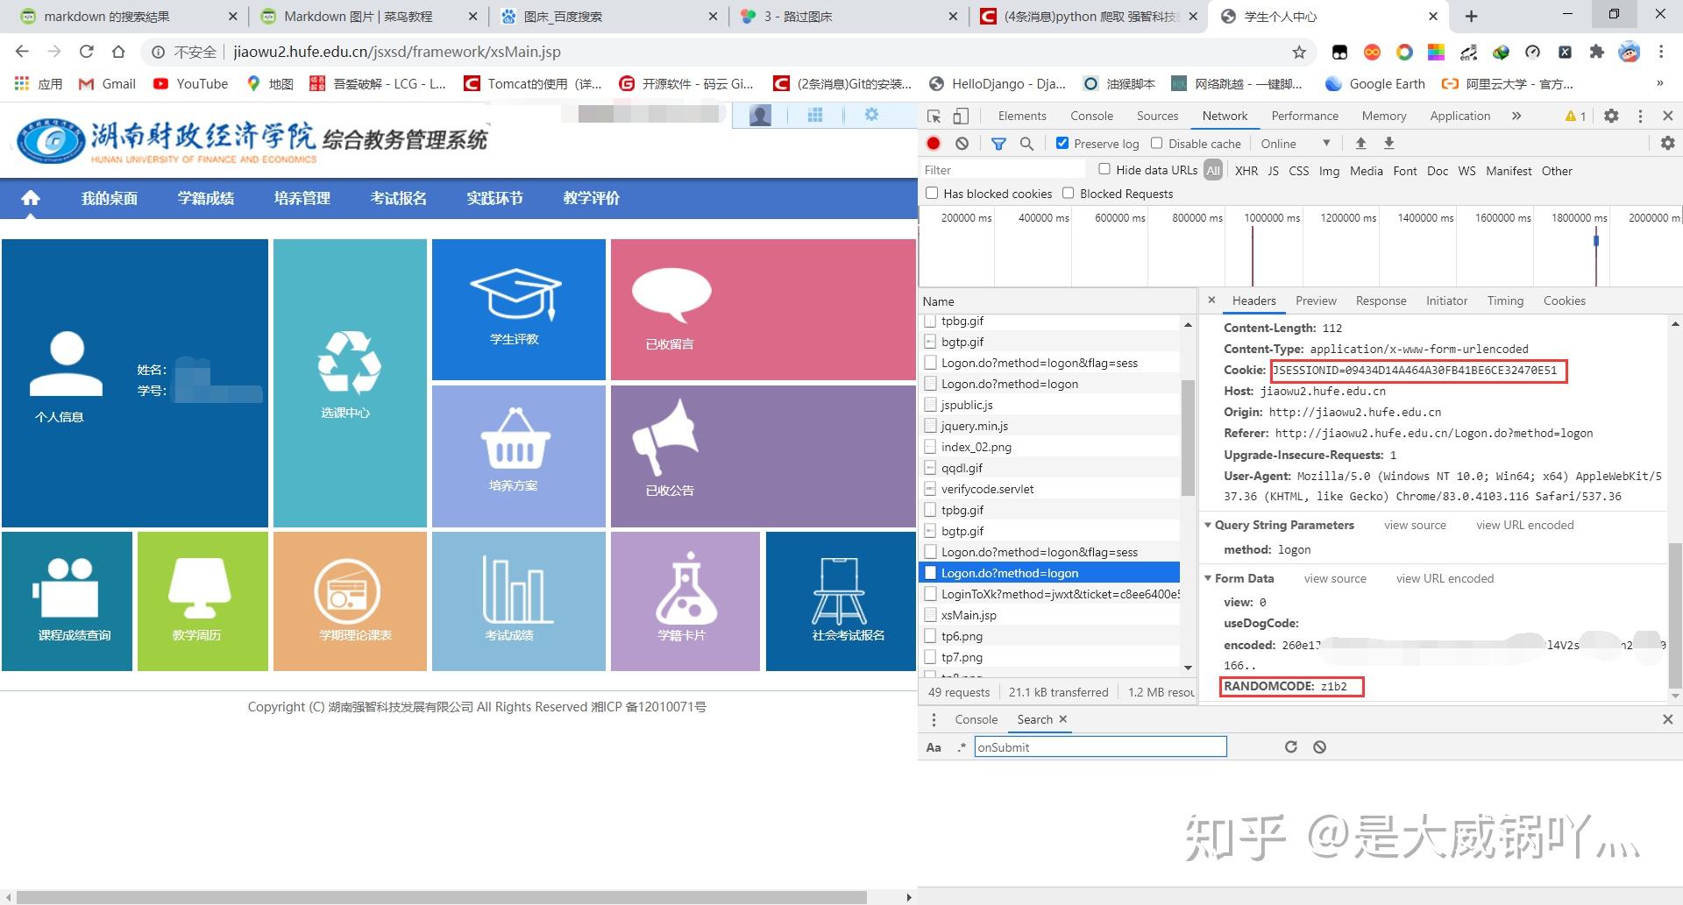Open the Response tab of request details
1683x905 pixels.
coord(1381,300)
